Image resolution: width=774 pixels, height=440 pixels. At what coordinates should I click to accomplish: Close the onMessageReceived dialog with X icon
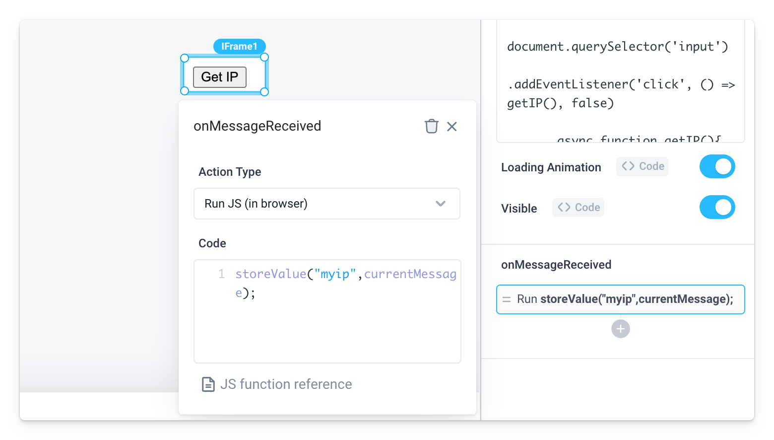click(451, 126)
